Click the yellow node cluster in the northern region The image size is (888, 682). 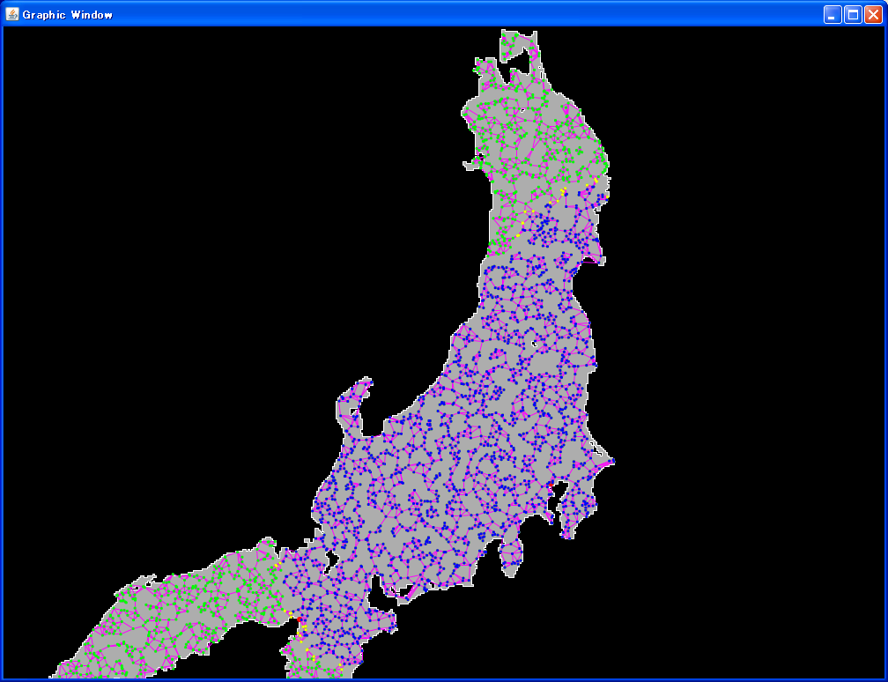562,192
